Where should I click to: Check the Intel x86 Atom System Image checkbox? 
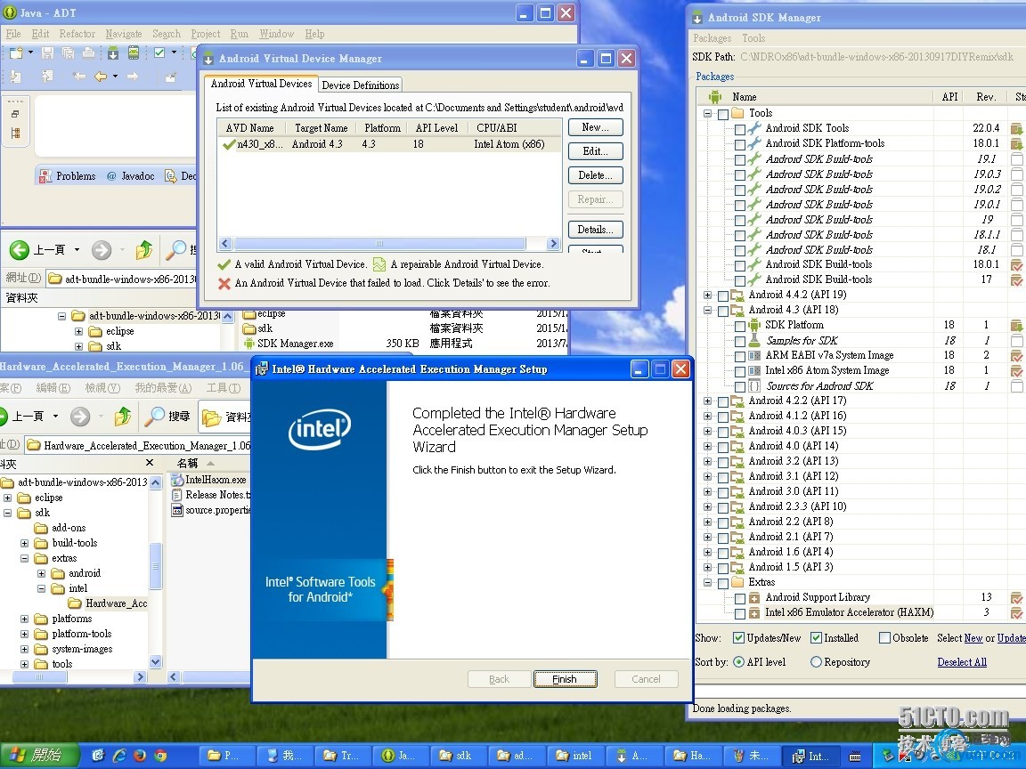point(740,371)
